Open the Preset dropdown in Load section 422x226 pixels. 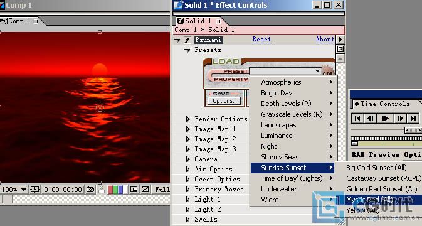click(x=285, y=72)
